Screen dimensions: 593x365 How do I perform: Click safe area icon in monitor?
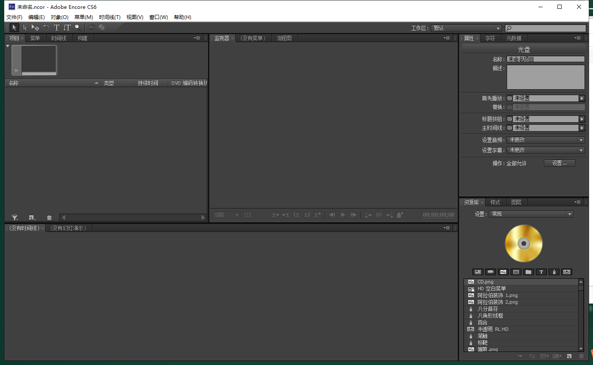pos(248,215)
